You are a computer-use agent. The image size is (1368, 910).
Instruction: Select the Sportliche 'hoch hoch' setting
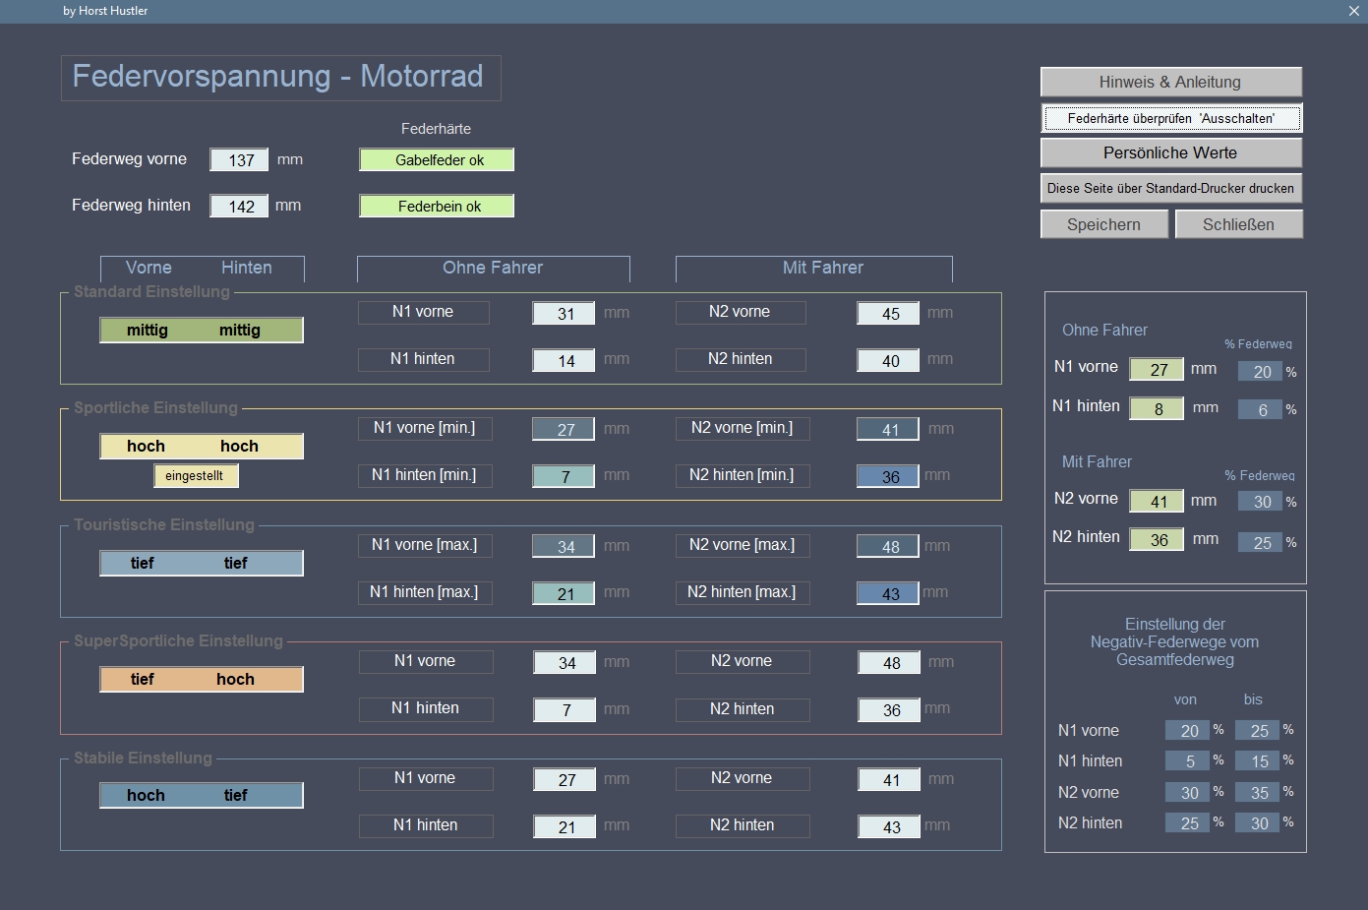(x=202, y=447)
